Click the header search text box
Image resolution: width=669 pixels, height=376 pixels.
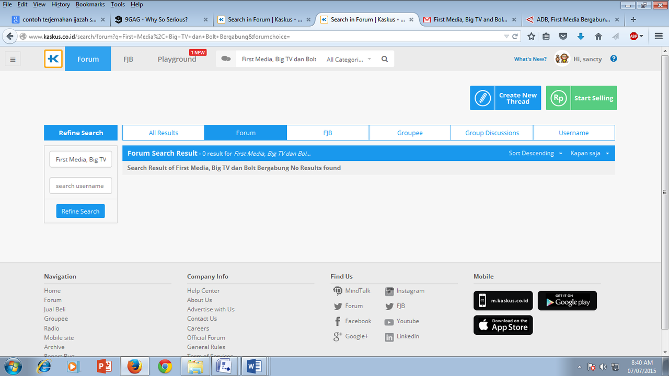(280, 59)
